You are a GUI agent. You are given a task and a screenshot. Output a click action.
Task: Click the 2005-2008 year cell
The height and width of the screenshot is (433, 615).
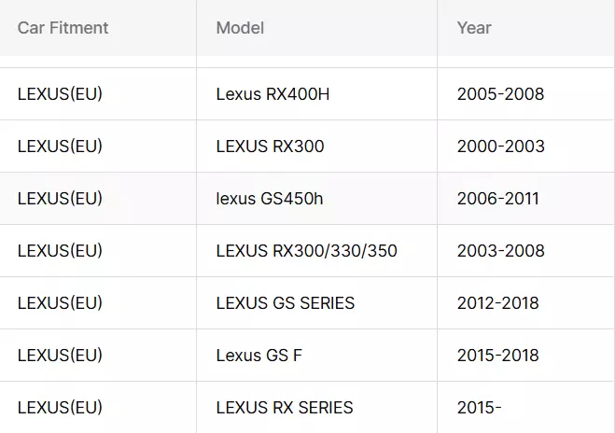click(x=500, y=94)
